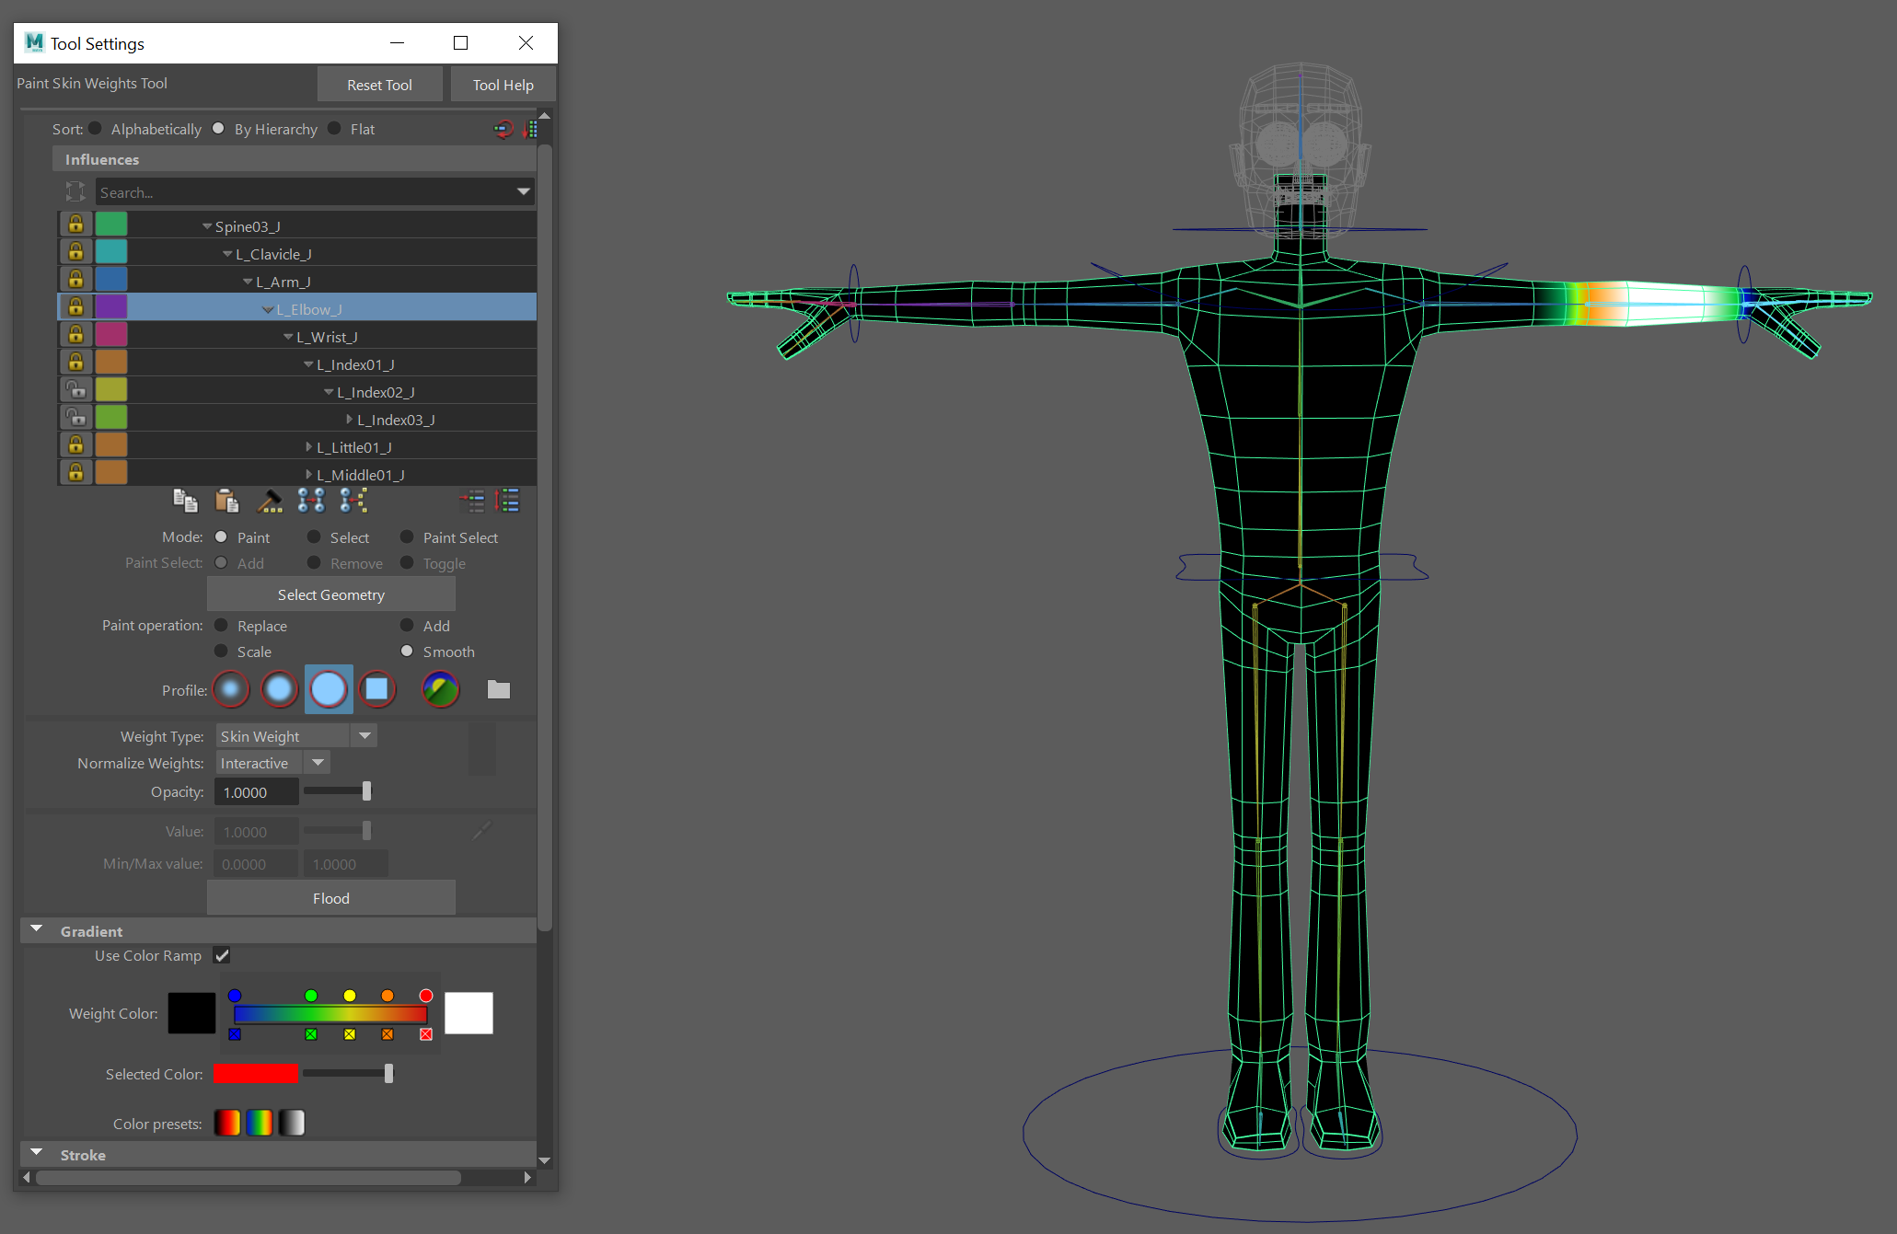Sort influences Alphabetically
The width and height of the screenshot is (1897, 1234).
click(x=96, y=129)
